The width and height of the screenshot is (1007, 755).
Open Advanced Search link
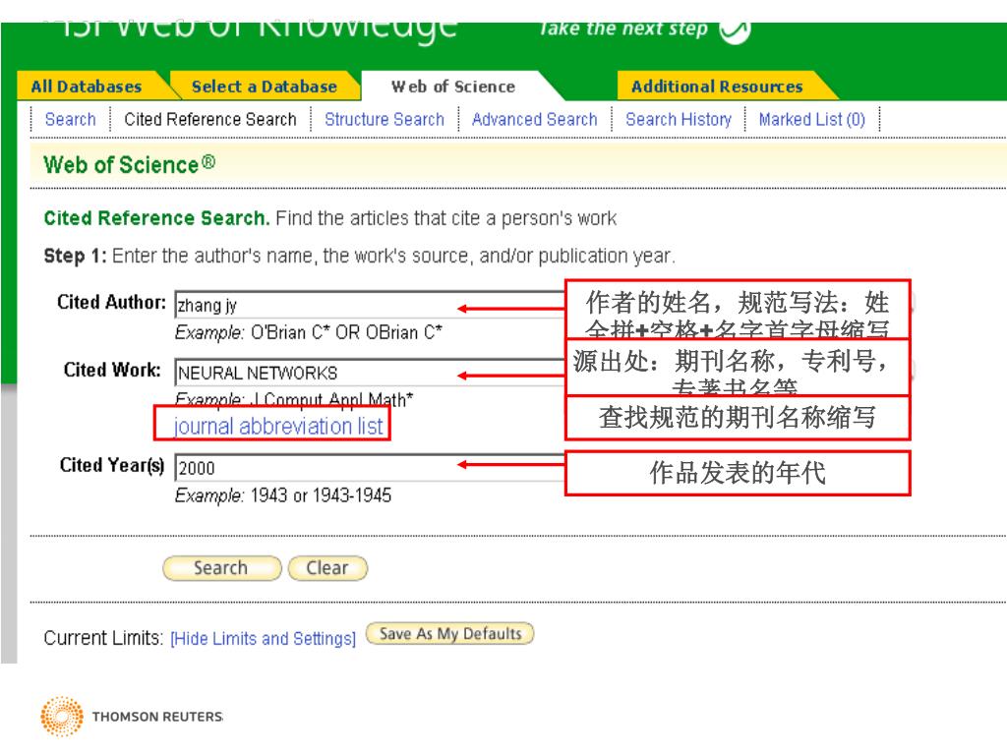534,119
